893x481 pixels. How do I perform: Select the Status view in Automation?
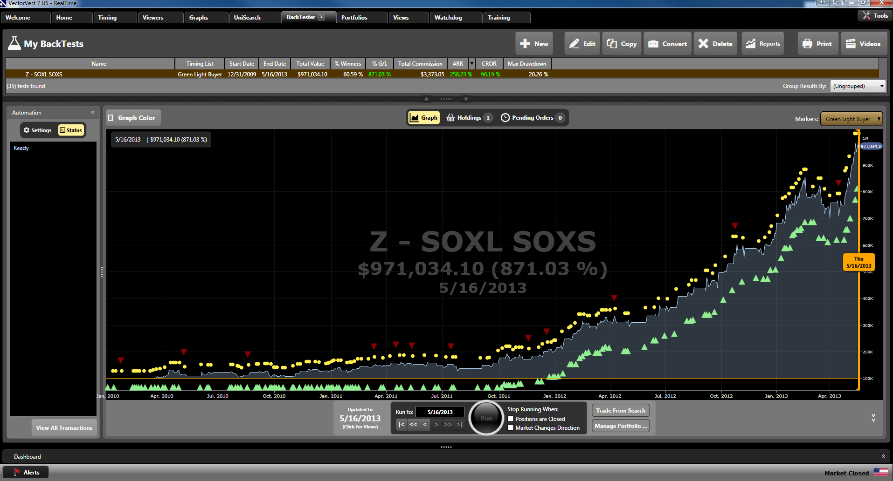click(x=71, y=130)
